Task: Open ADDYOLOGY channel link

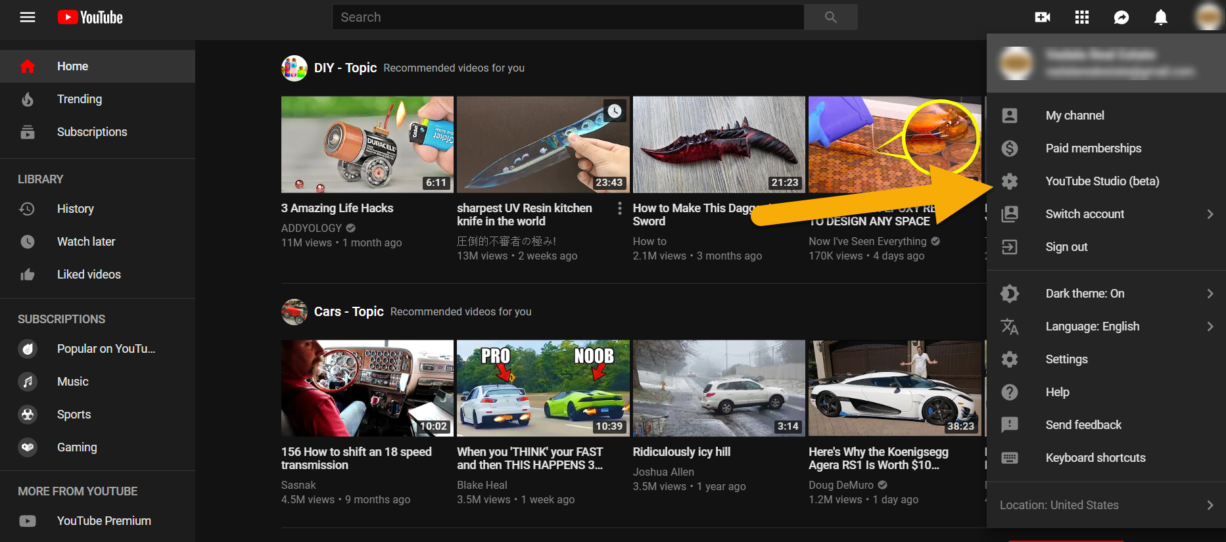Action: (x=312, y=228)
